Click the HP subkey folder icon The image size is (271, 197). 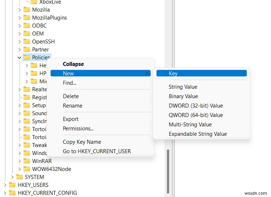click(x=34, y=73)
